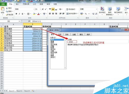Toggle top vertical alignment

(50, 9)
